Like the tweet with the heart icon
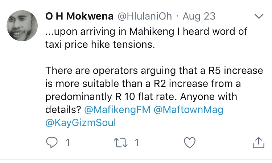 point(189,142)
